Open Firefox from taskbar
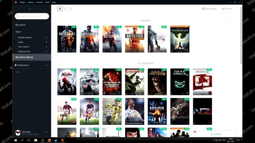 (x=49, y=140)
